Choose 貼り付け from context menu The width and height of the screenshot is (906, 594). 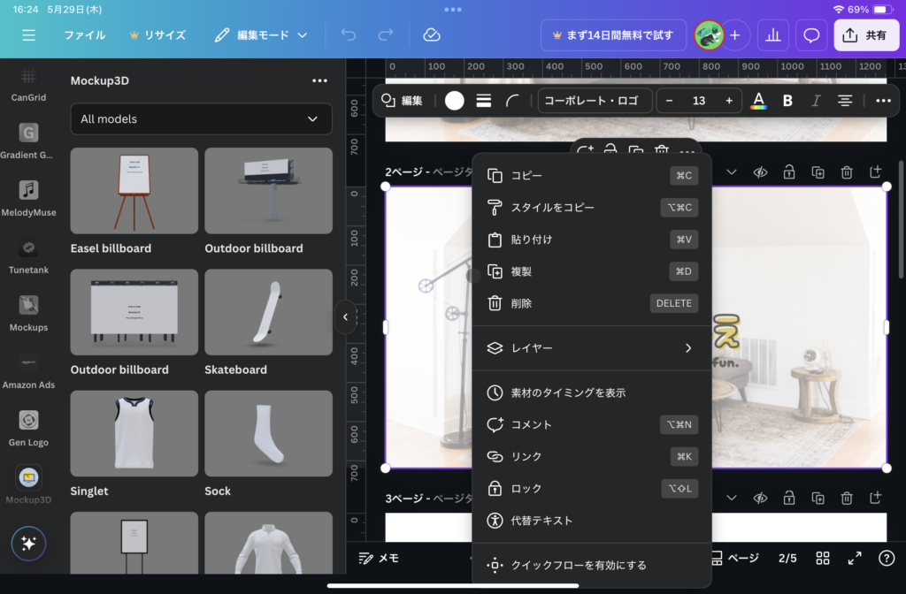(592, 240)
